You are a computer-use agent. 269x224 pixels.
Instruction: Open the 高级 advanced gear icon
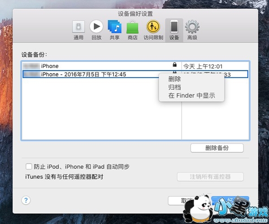(192, 30)
